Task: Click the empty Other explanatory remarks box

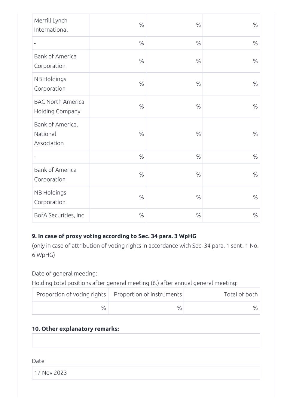Action: 146,340
